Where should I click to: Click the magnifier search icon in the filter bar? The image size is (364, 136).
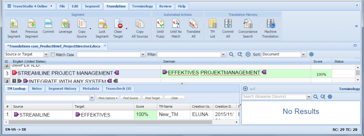click(232, 54)
